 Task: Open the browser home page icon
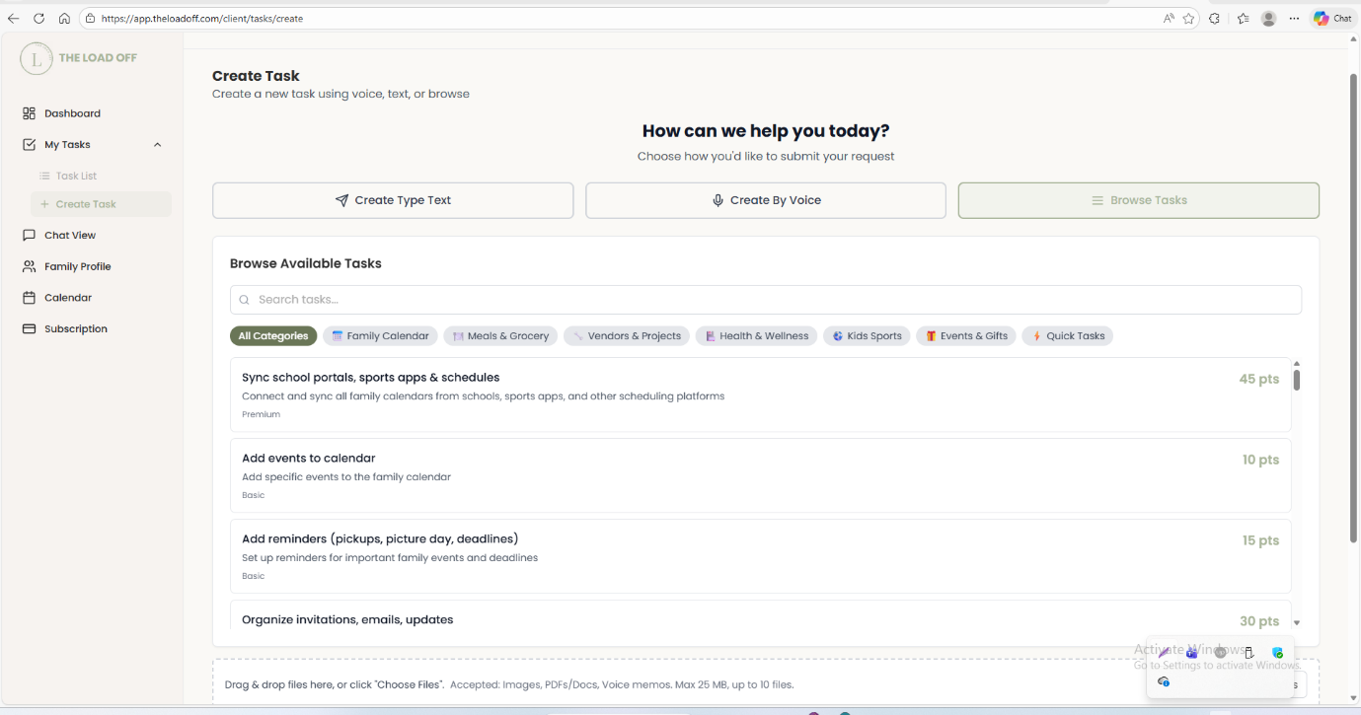(x=64, y=19)
